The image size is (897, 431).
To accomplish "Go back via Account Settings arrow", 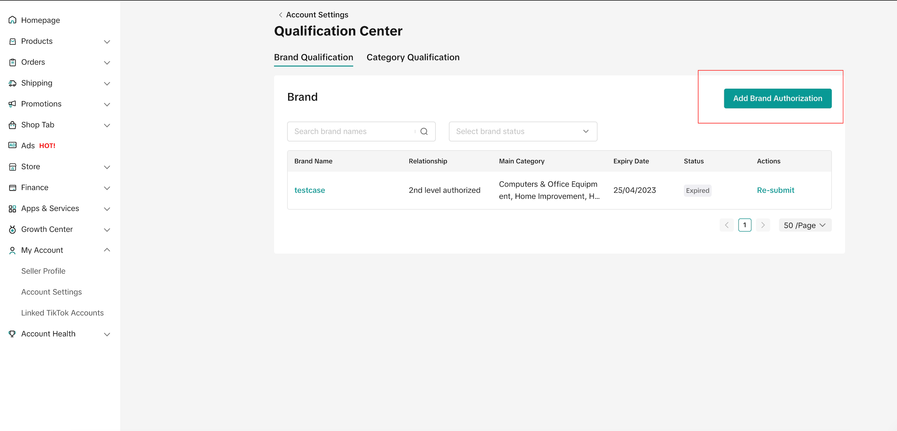I will 280,15.
